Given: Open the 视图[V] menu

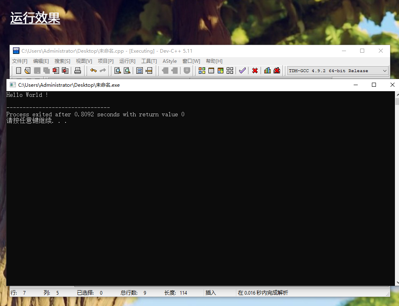Looking at the screenshot, I should tap(84, 61).
